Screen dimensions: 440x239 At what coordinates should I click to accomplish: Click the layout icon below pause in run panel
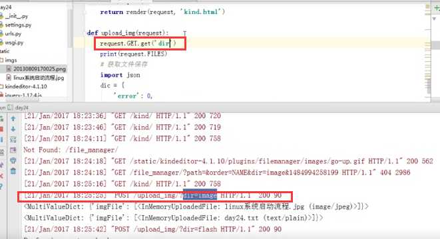pos(1,152)
